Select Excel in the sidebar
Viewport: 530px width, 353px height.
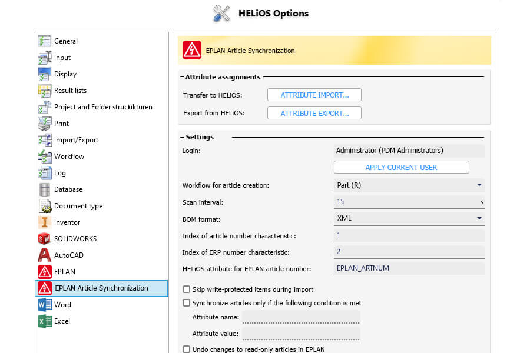pos(62,321)
